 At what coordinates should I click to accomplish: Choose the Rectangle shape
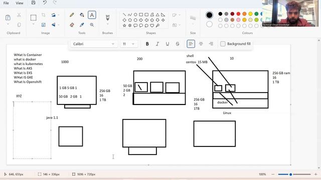[141, 14]
